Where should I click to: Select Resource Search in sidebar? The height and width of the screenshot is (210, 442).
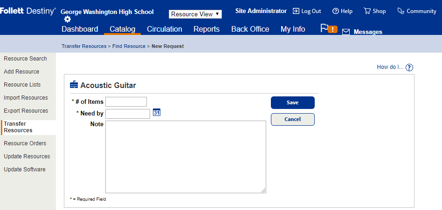pos(25,59)
